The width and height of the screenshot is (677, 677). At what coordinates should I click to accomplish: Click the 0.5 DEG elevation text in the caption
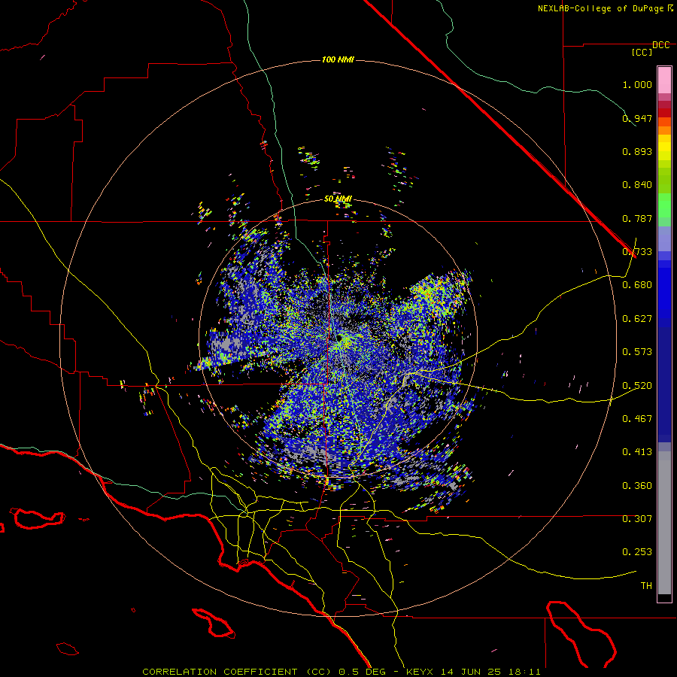[364, 672]
